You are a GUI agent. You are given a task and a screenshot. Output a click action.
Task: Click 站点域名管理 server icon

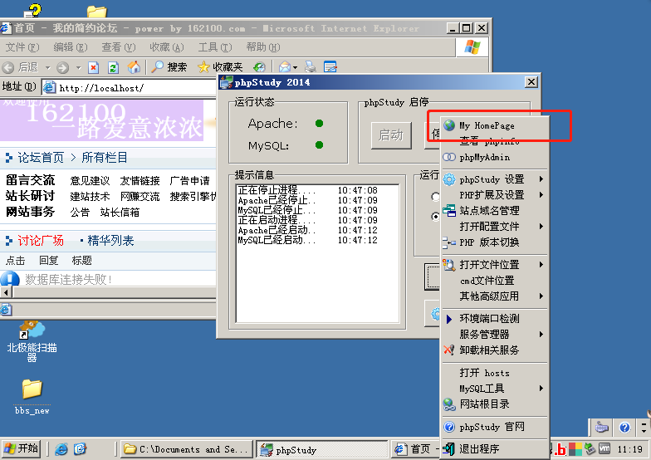pos(449,211)
